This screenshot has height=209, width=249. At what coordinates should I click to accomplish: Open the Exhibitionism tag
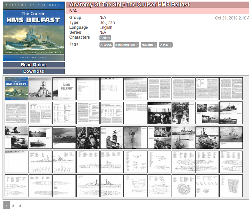point(127,45)
